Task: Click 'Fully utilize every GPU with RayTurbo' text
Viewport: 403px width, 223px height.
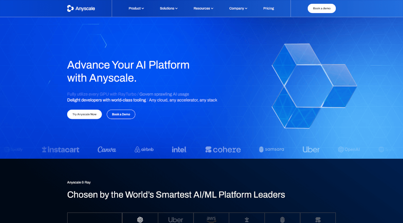Action: tap(102, 94)
